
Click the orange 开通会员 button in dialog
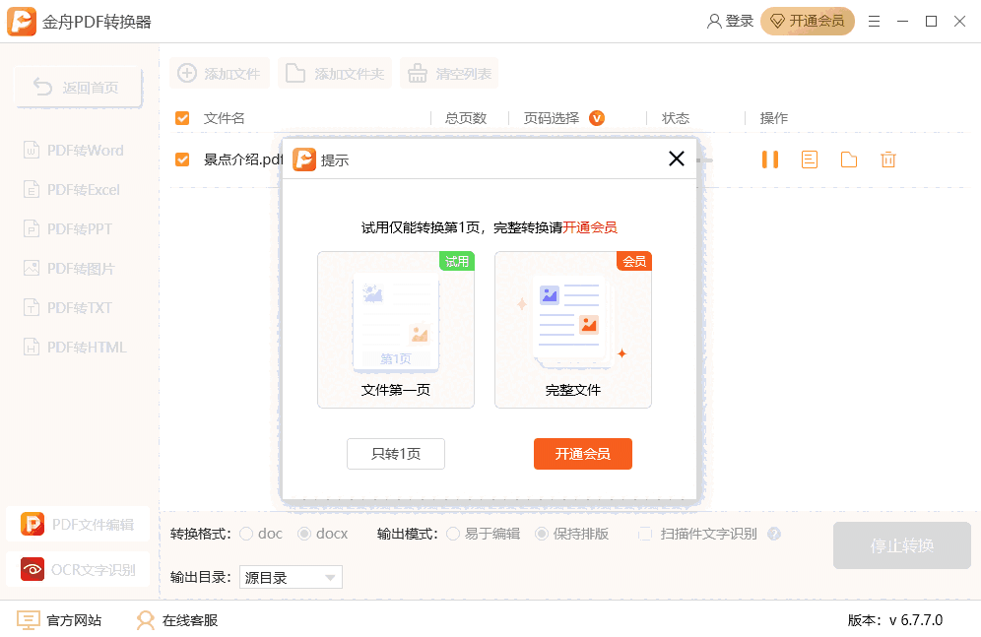[582, 454]
